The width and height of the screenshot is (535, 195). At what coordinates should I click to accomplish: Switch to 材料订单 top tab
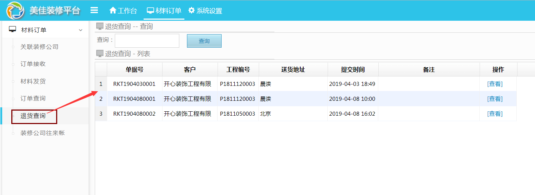[x=164, y=11]
